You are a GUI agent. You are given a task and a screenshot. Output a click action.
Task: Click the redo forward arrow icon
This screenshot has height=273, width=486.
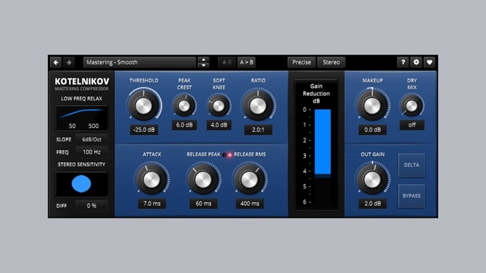[x=69, y=62]
